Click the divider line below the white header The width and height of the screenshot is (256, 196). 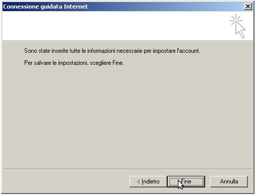click(x=127, y=41)
